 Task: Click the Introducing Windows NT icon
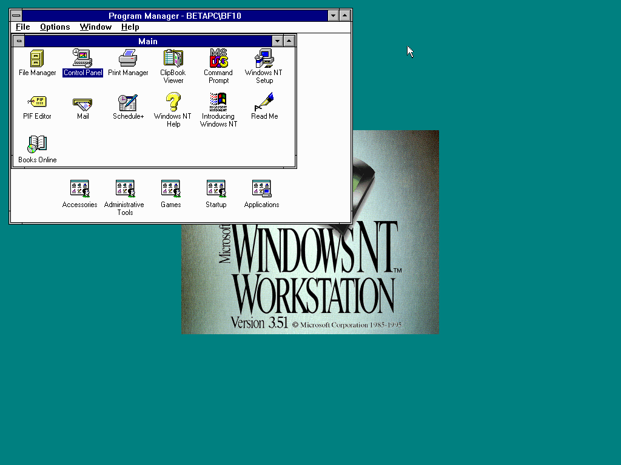218,102
